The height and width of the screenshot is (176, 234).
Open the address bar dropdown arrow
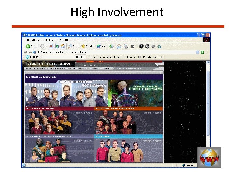click(x=198, y=52)
